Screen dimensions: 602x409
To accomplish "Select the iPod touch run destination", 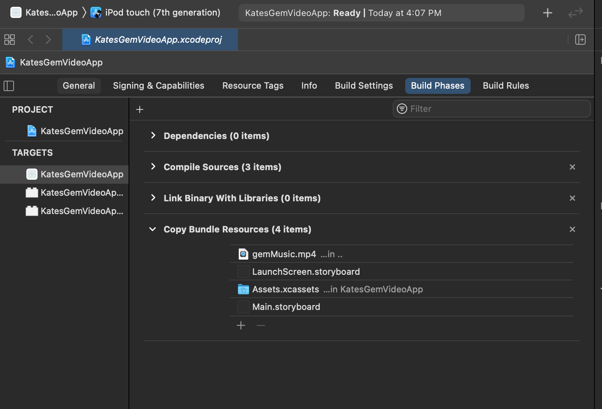I will [x=162, y=13].
